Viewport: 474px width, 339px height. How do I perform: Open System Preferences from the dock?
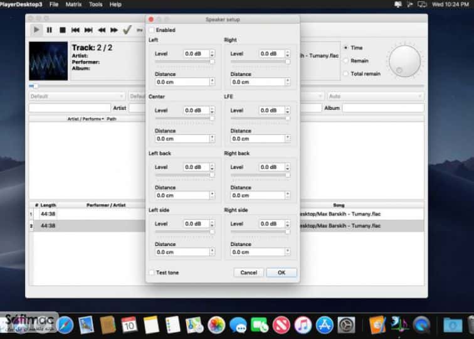(346, 325)
